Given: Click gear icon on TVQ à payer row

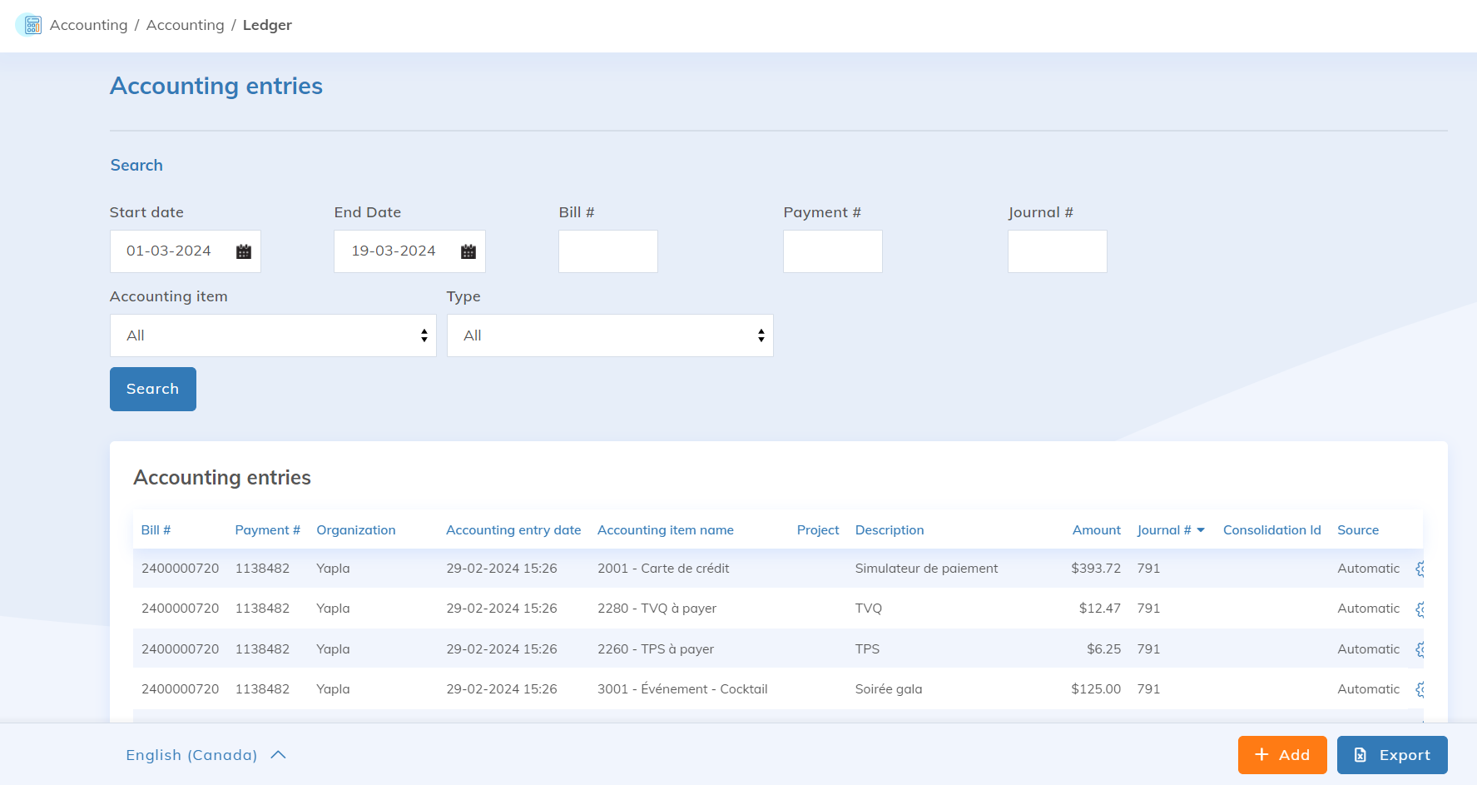Looking at the screenshot, I should 1420,609.
